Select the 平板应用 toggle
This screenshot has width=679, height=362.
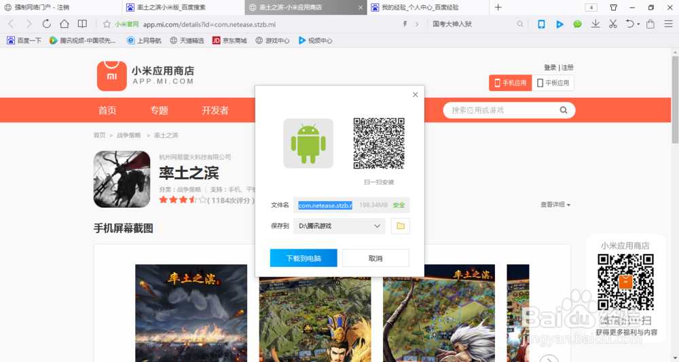point(553,83)
